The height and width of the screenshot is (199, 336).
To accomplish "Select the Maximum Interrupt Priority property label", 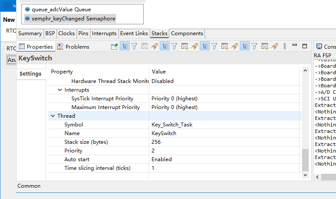I will click(x=105, y=107).
